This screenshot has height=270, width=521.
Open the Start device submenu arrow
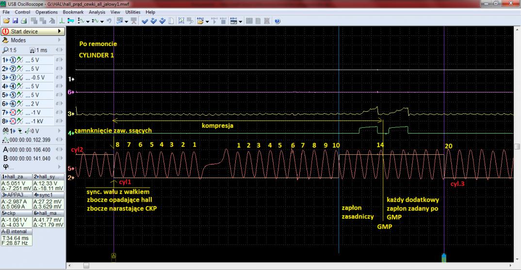(x=60, y=31)
